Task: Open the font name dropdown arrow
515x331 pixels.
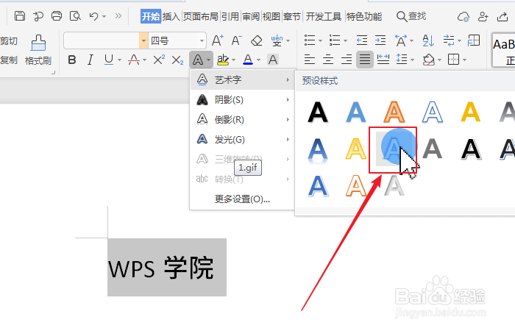Action: coord(143,40)
